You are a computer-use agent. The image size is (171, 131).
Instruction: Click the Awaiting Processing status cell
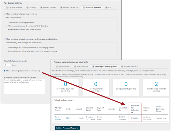point(147,118)
